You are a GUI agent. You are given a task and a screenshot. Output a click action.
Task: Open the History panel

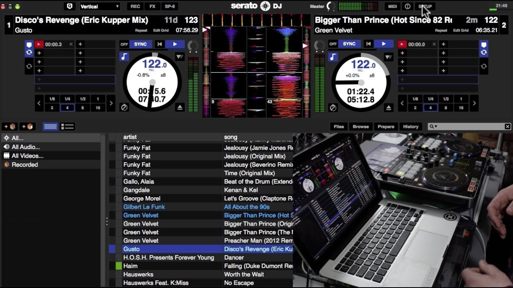pyautogui.click(x=411, y=126)
